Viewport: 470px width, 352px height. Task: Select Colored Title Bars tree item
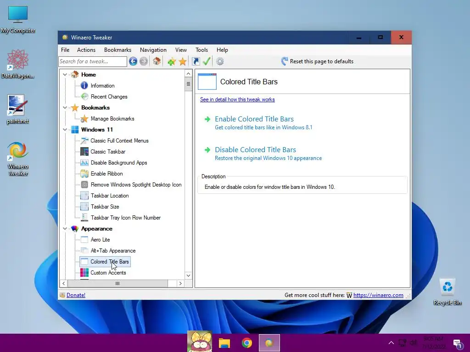[105, 262]
